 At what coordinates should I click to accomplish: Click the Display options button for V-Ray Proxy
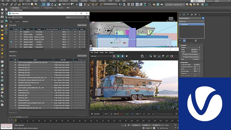click(82, 56)
